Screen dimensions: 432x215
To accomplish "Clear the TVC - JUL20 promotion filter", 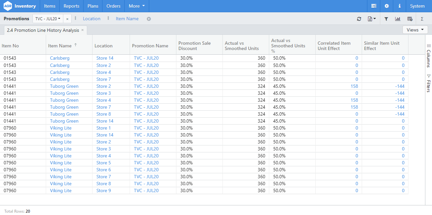I will (67, 19).
